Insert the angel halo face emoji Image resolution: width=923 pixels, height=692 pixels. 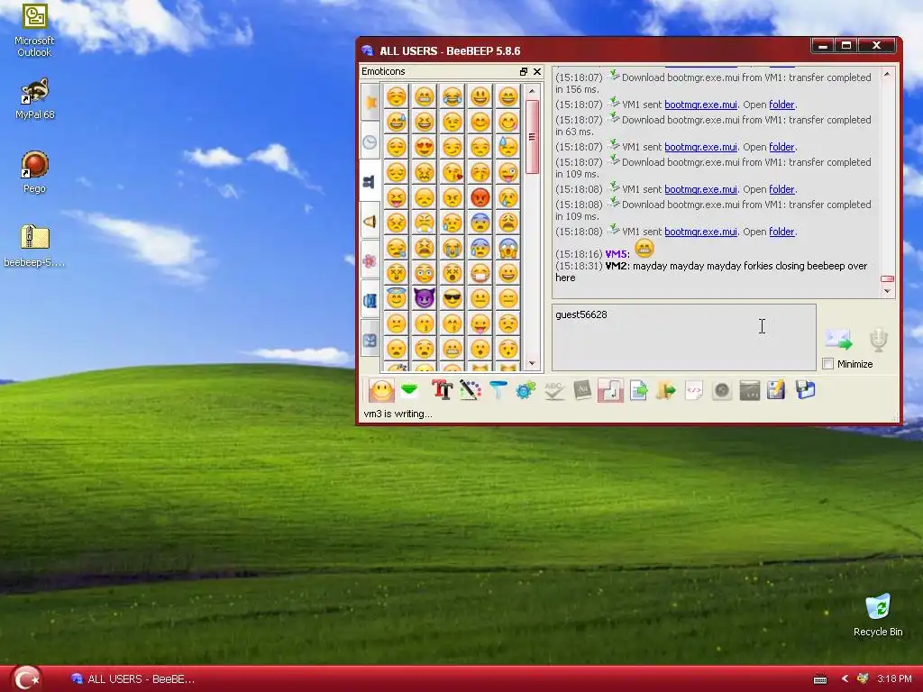[397, 297]
